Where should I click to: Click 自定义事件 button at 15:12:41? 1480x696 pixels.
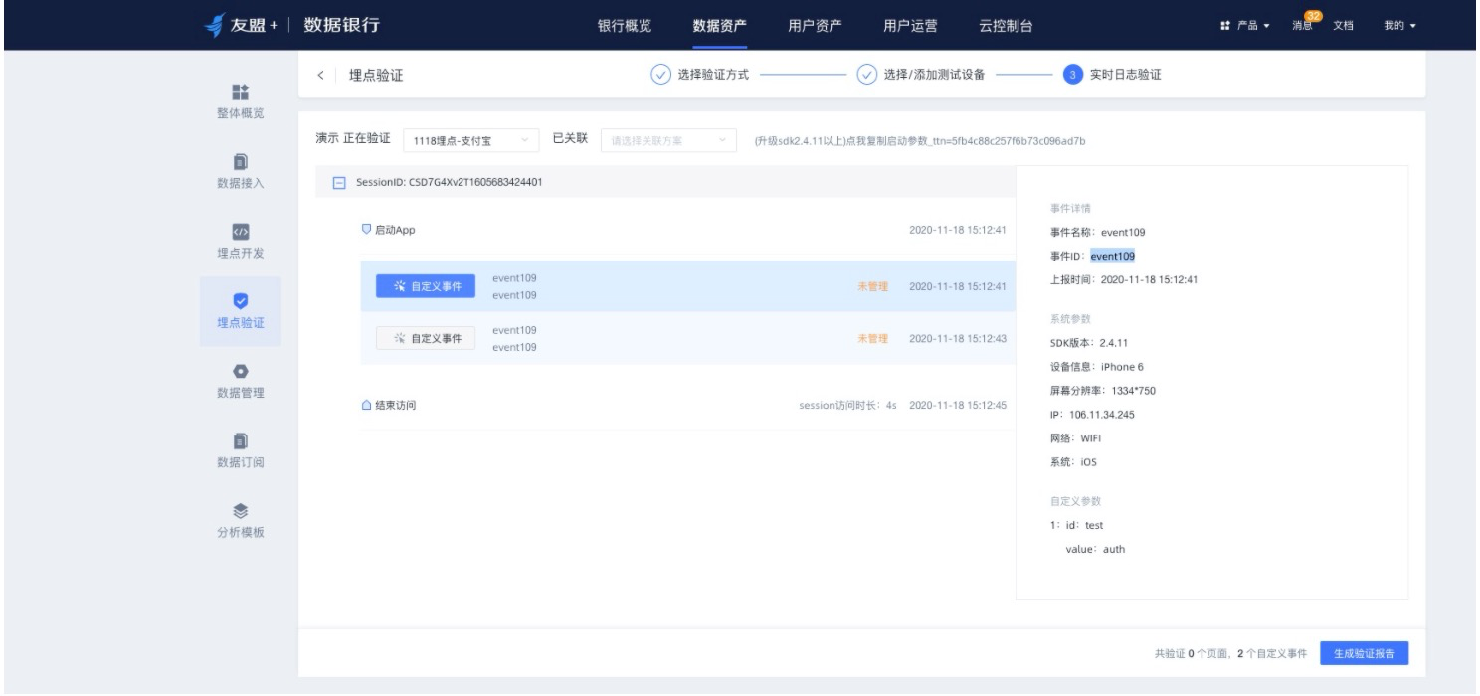[x=426, y=286]
